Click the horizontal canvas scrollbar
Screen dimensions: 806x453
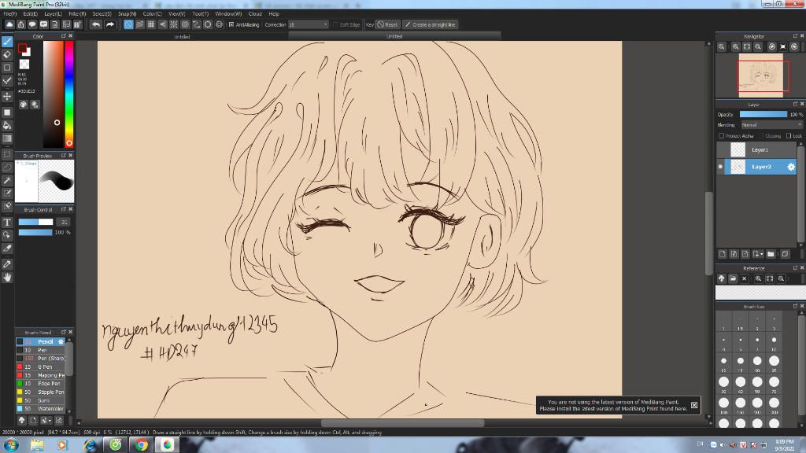tap(402, 423)
